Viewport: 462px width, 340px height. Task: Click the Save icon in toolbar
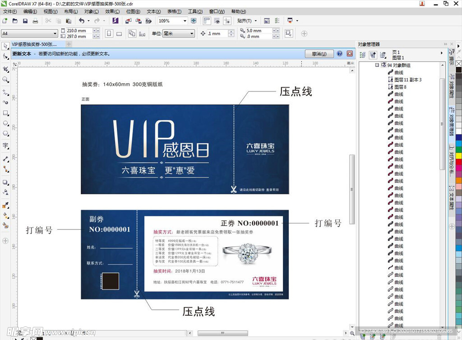pyautogui.click(x=25, y=21)
